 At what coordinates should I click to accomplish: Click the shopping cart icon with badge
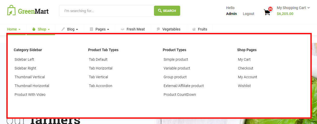[x=267, y=12]
